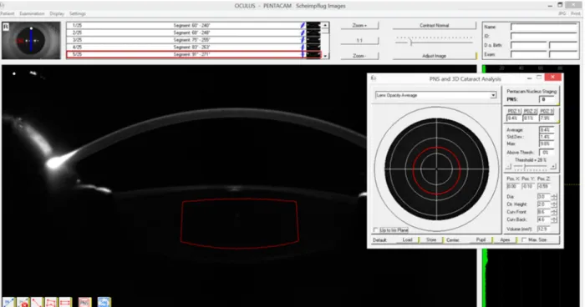The width and height of the screenshot is (585, 307).
Task: Open the PNS cataract analysis icon
Action: (84, 302)
